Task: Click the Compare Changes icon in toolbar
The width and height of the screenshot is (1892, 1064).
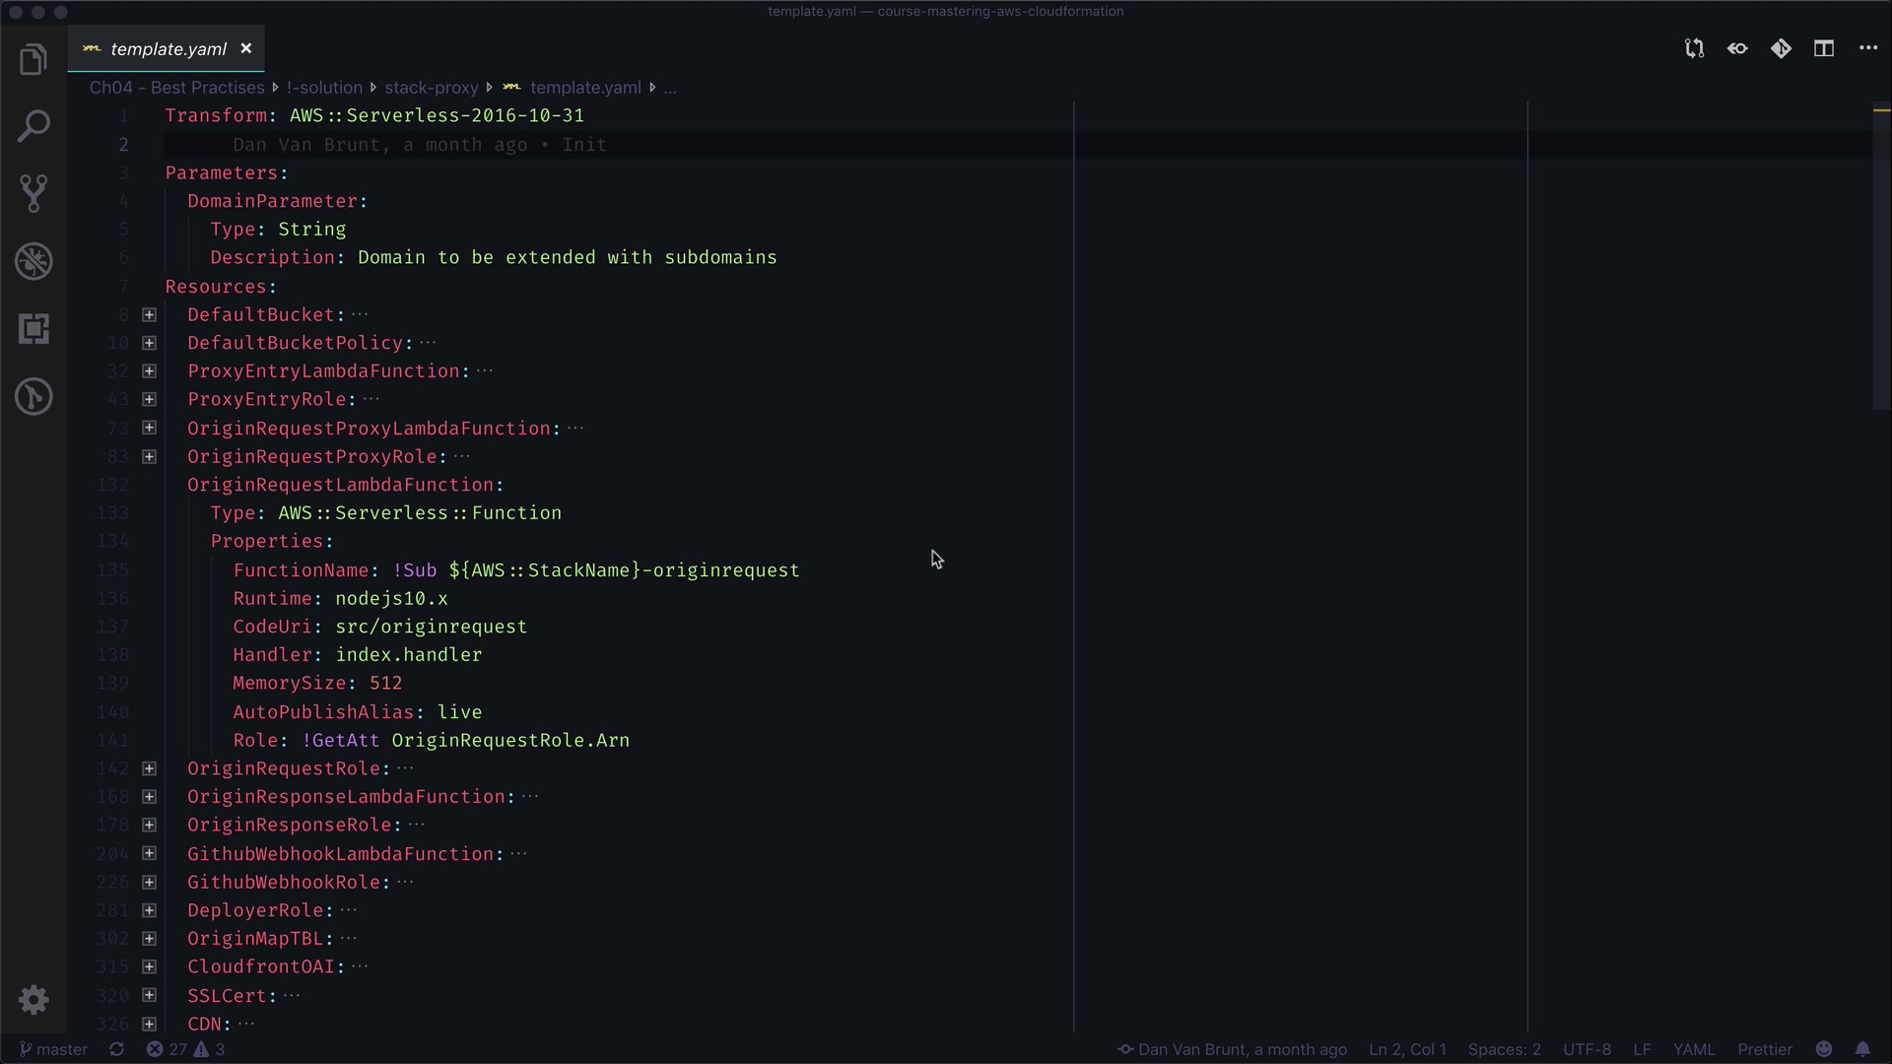Action: (x=1694, y=48)
